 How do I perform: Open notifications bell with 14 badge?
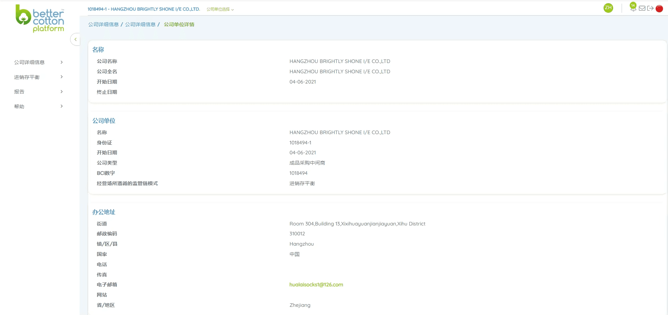pyautogui.click(x=633, y=7)
